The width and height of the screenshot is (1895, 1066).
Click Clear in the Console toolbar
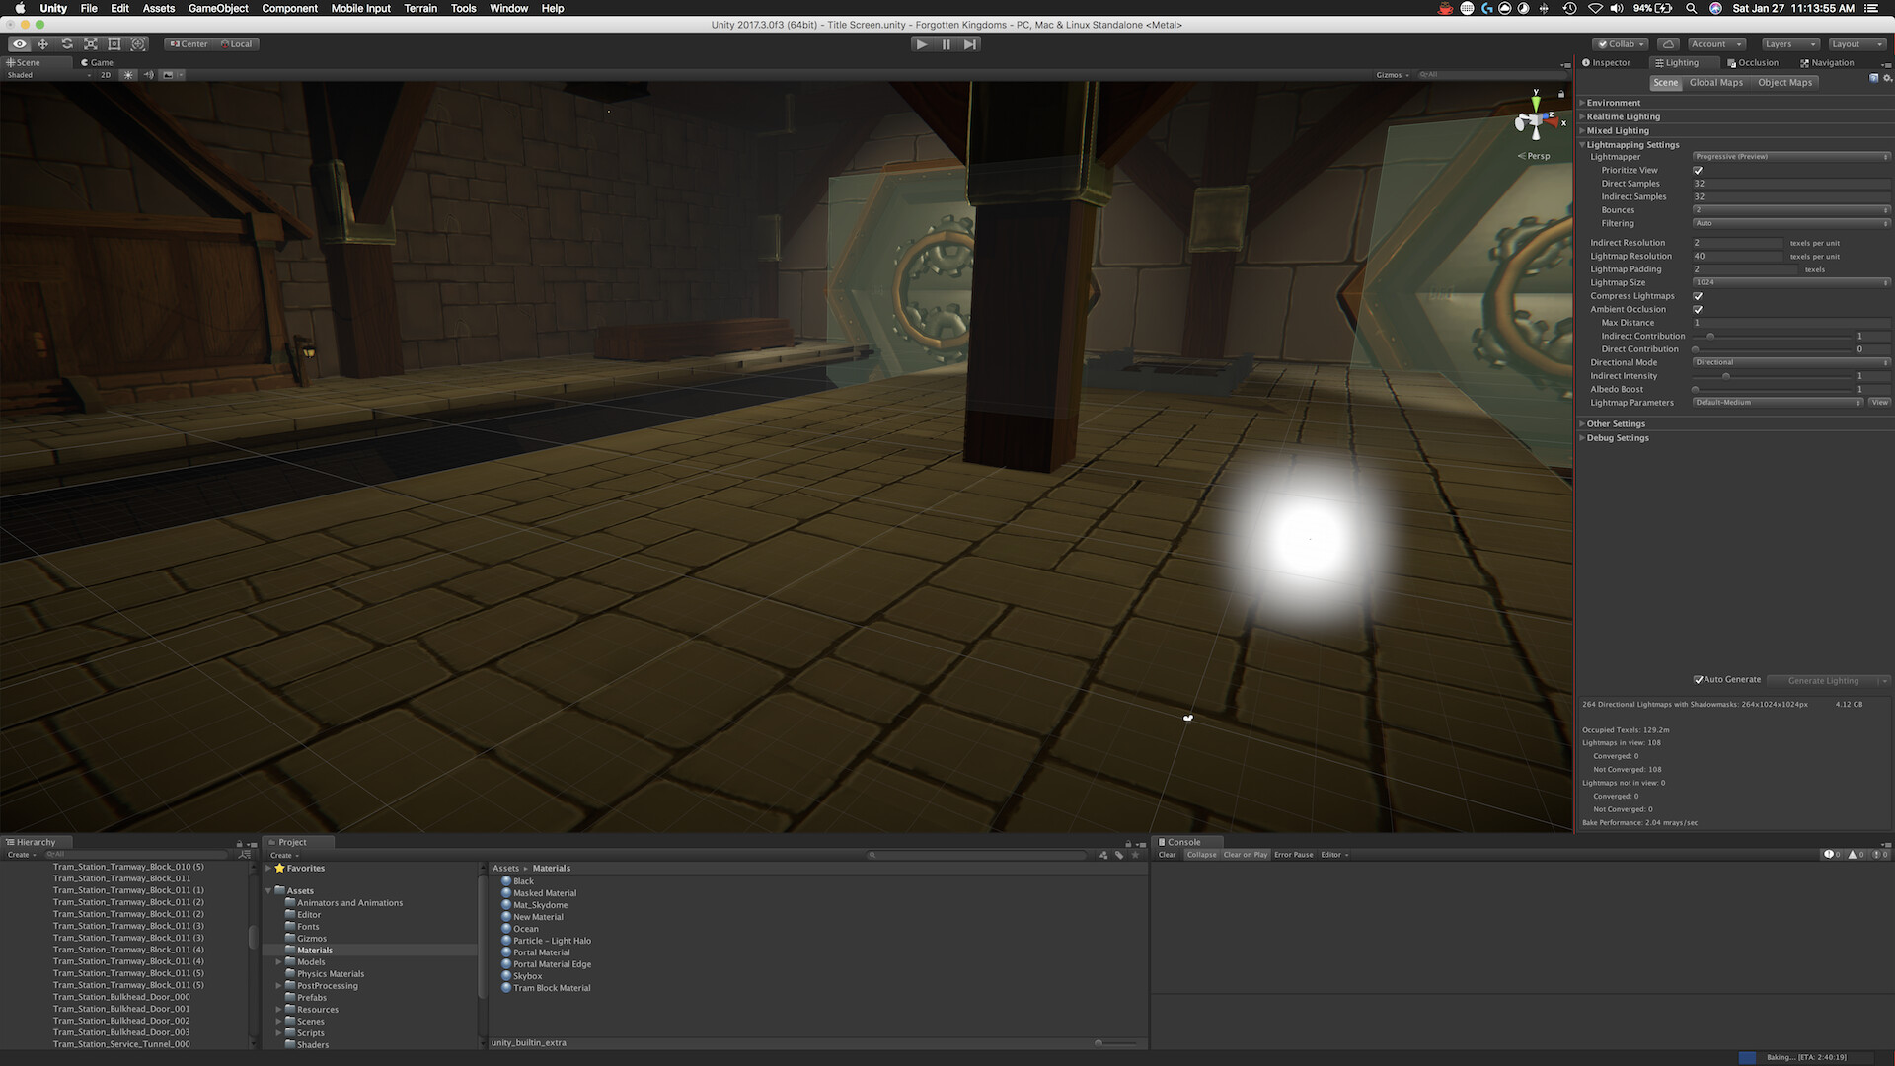click(1167, 854)
